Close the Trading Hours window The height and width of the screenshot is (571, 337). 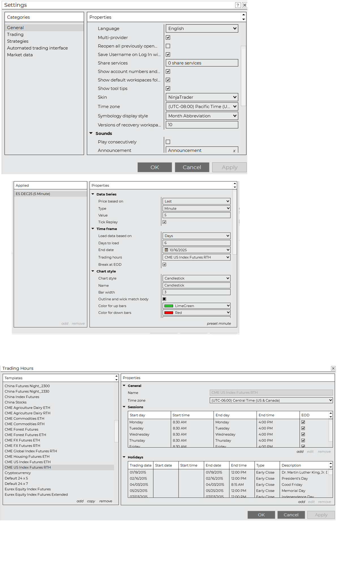pyautogui.click(x=333, y=368)
